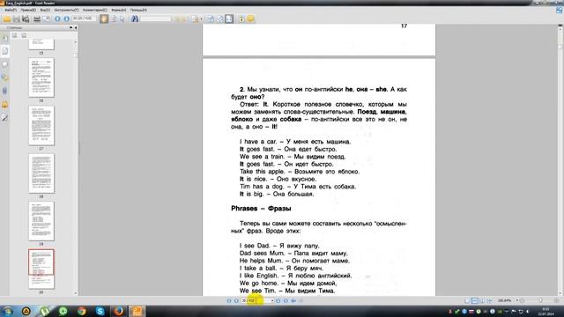Open Skype from taskbar
This screenshot has height=317, width=564.
(x=100, y=311)
